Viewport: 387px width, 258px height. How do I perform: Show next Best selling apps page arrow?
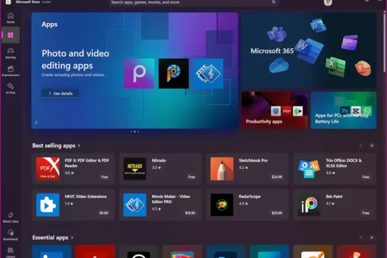[372, 146]
